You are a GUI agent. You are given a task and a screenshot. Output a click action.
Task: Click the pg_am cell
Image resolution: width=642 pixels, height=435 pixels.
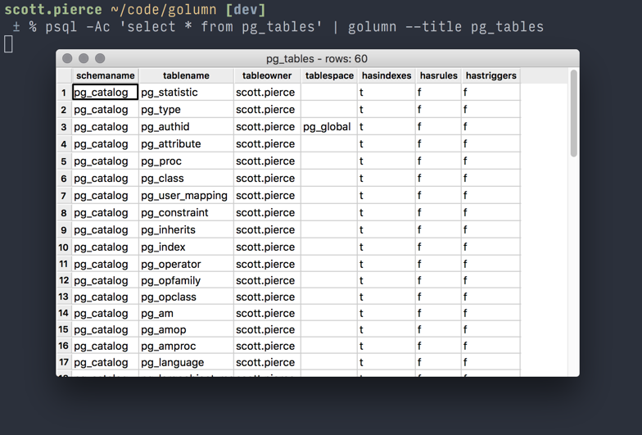[x=187, y=313]
